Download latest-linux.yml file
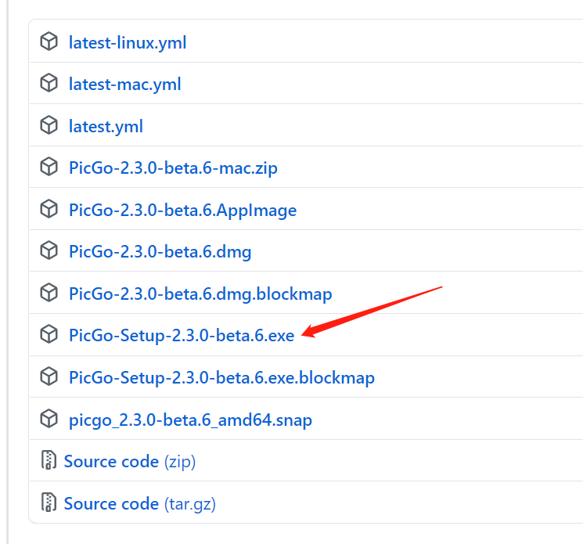583x544 pixels. [128, 42]
